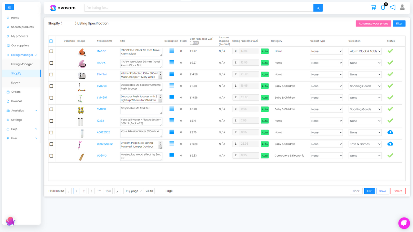Open the SV11098 SKU link

pyautogui.click(x=102, y=86)
